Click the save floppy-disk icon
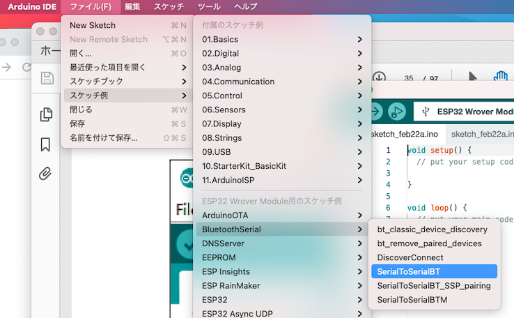514x318 pixels. (x=47, y=78)
